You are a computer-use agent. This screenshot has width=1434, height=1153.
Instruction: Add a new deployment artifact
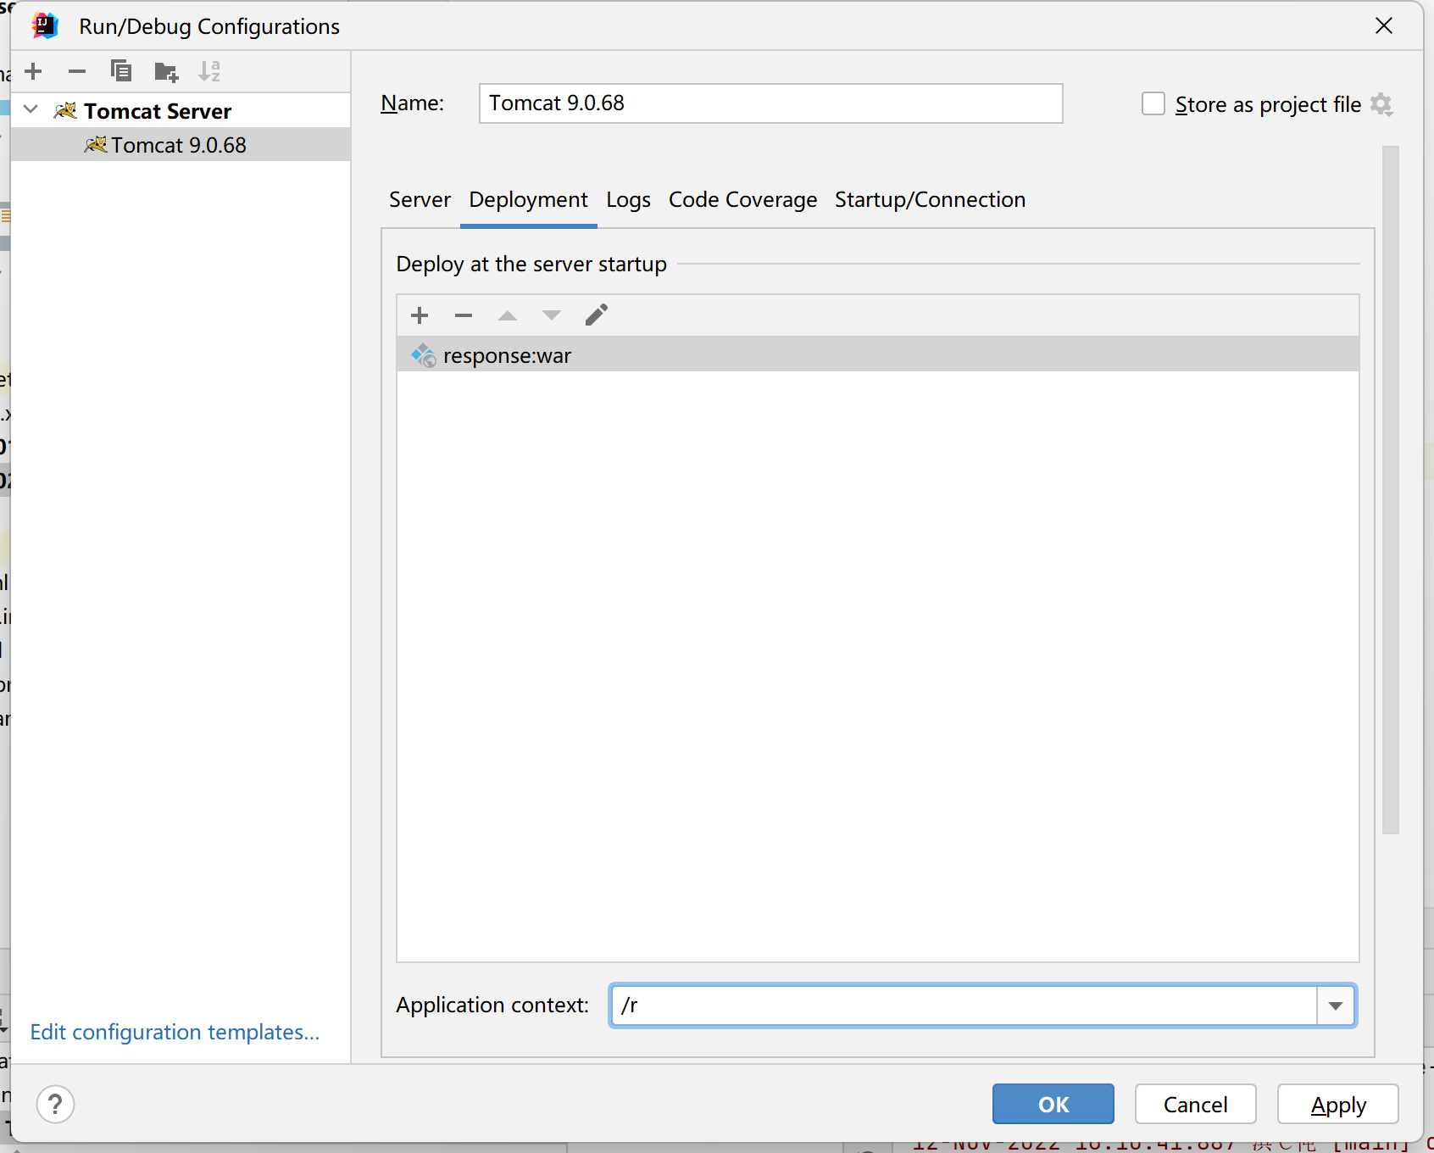point(420,315)
